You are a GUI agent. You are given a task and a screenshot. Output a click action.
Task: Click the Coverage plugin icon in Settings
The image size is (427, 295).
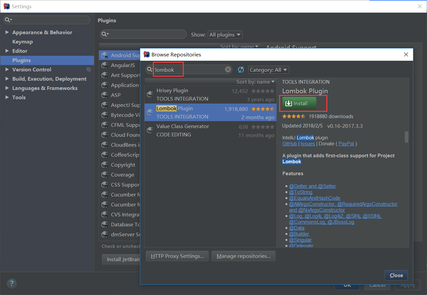point(105,175)
